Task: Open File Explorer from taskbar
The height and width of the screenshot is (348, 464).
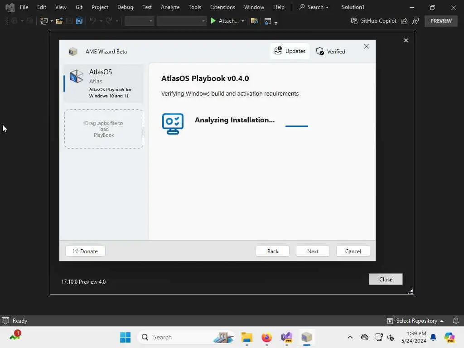Action: [246, 337]
